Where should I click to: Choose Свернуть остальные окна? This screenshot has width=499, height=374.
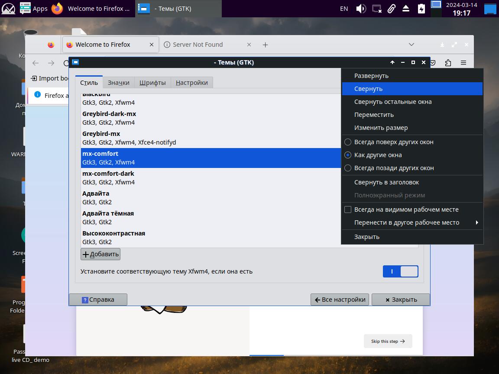[412, 102]
